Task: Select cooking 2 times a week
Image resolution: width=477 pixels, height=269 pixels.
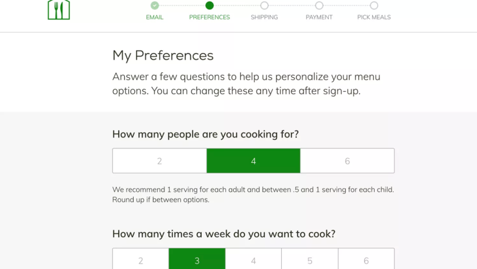Action: 140,259
